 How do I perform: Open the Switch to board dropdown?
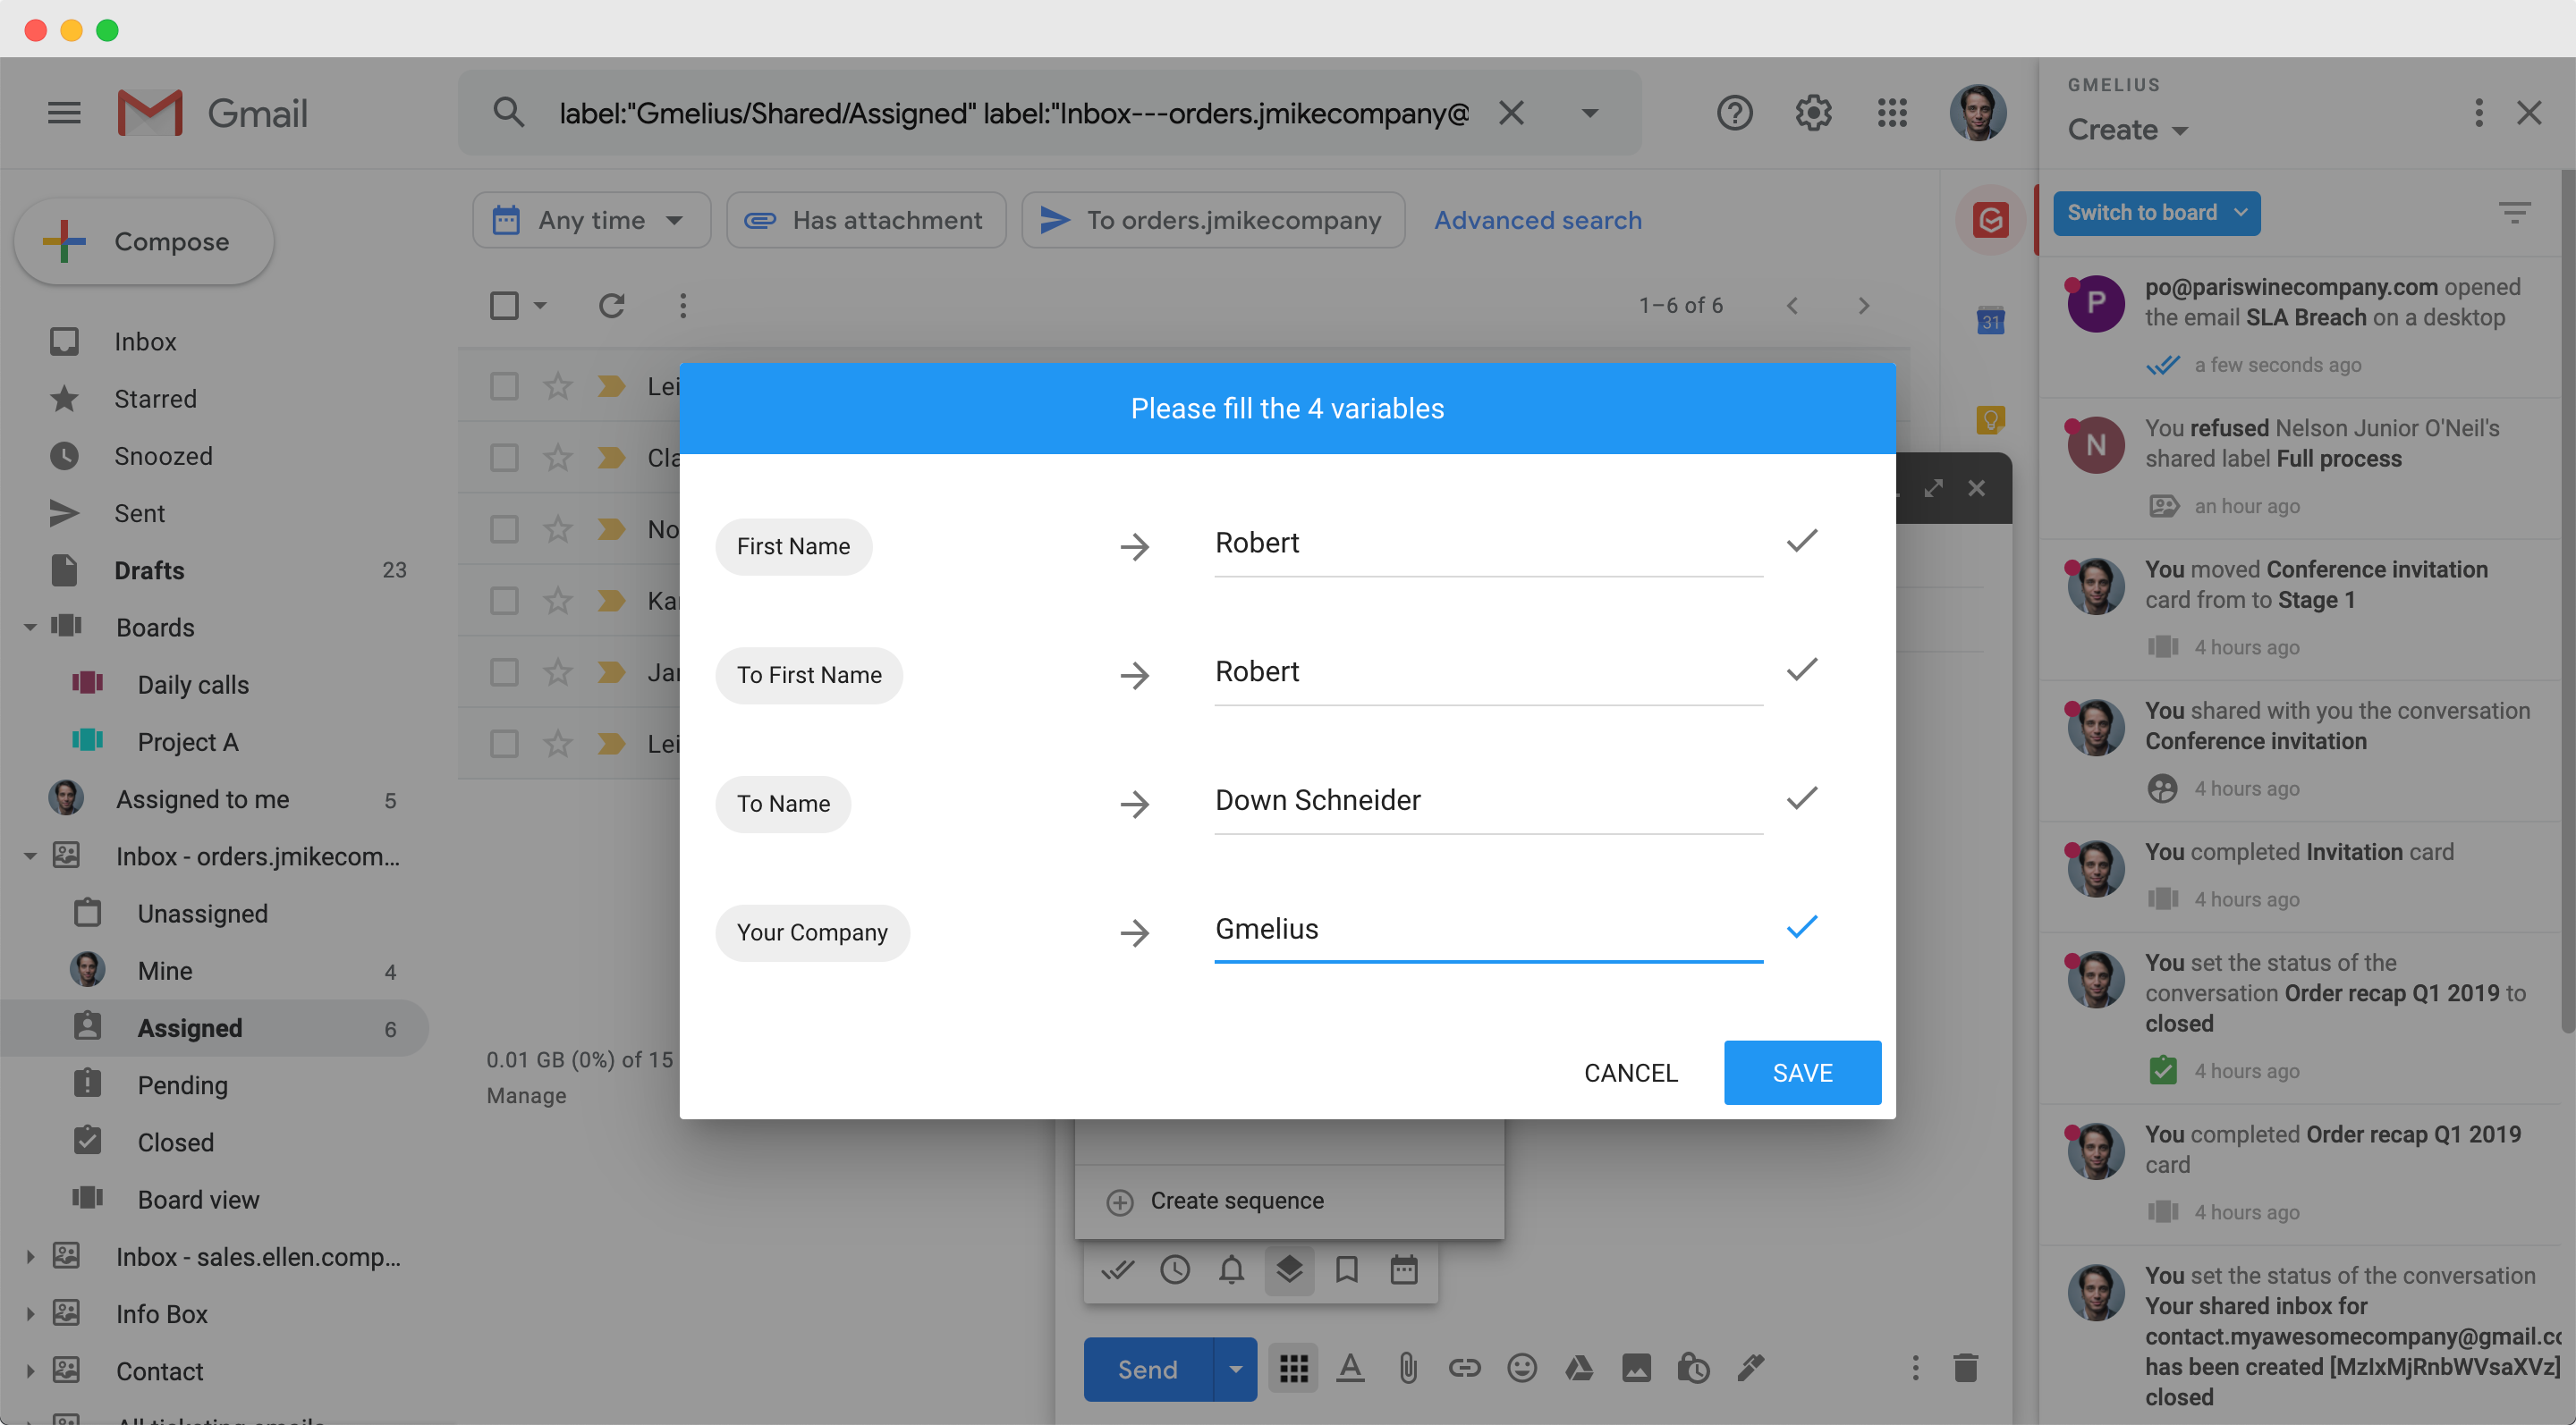2157,213
